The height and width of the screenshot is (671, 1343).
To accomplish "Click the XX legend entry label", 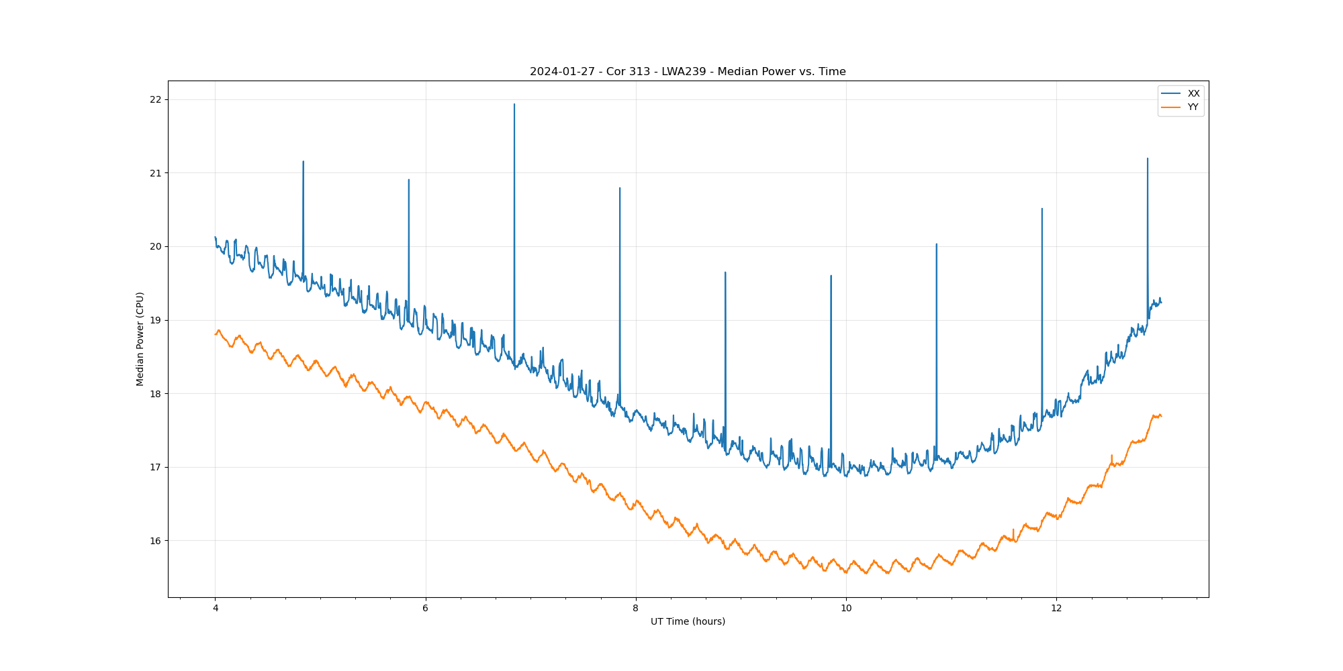I will click(x=1193, y=94).
